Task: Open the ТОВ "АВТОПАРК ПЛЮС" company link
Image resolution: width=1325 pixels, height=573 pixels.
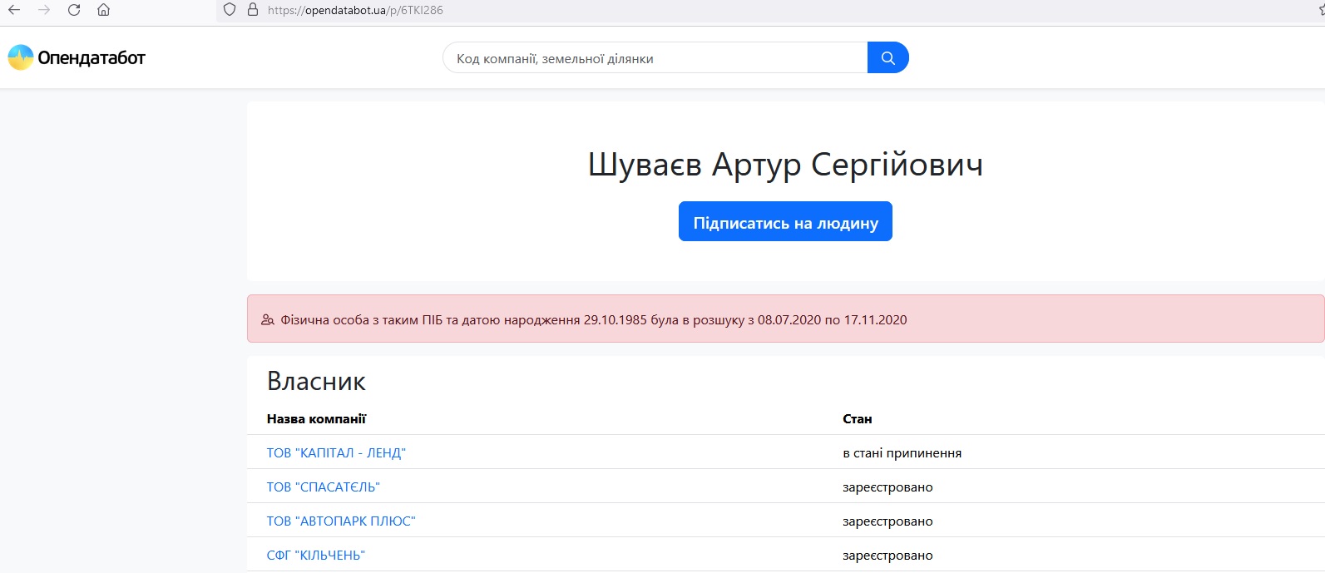Action: pyautogui.click(x=341, y=521)
